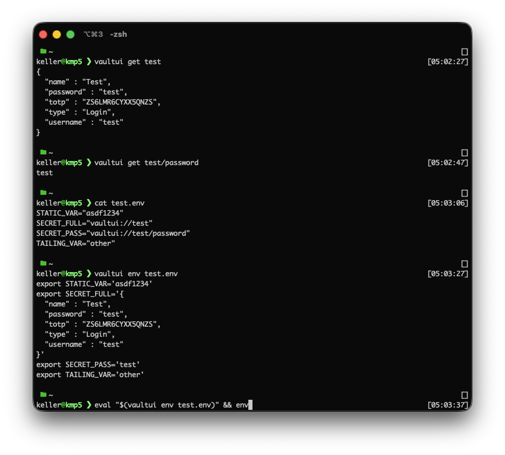Click the first "totp" : "ZS6LMR6CYXX5QNZS" line
Image resolution: width=505 pixels, height=455 pixels.
[102, 102]
